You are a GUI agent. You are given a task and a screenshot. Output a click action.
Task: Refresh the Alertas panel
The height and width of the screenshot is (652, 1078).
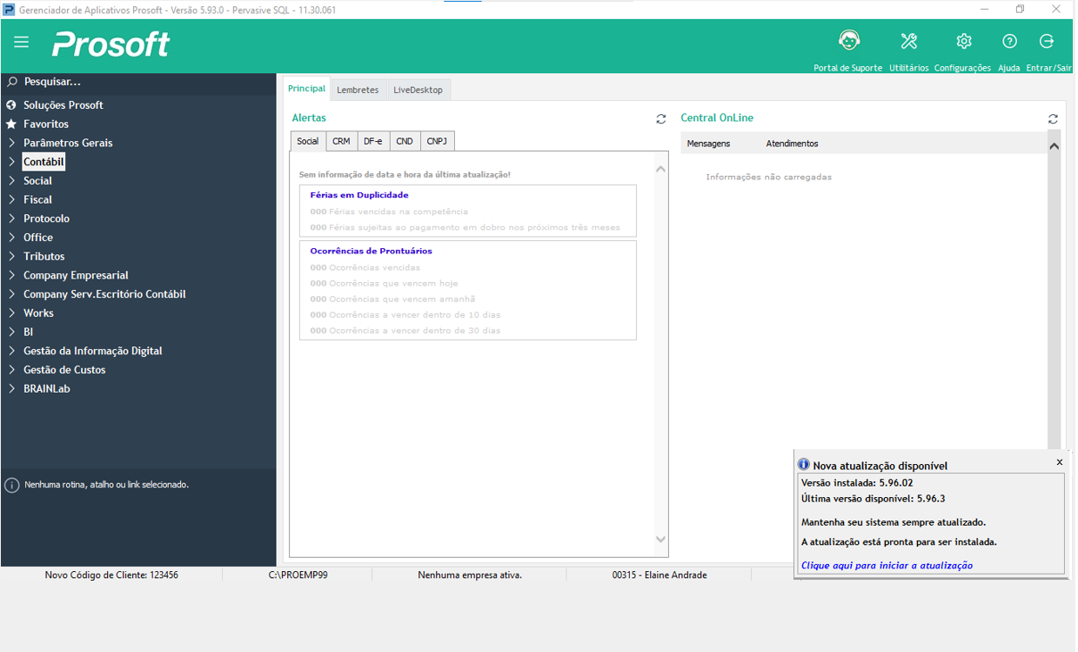[660, 119]
